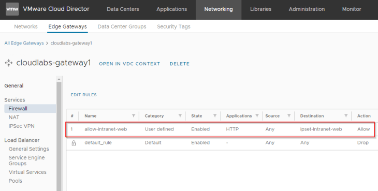
Task: Open the Name column filter icon
Action: 134,116
